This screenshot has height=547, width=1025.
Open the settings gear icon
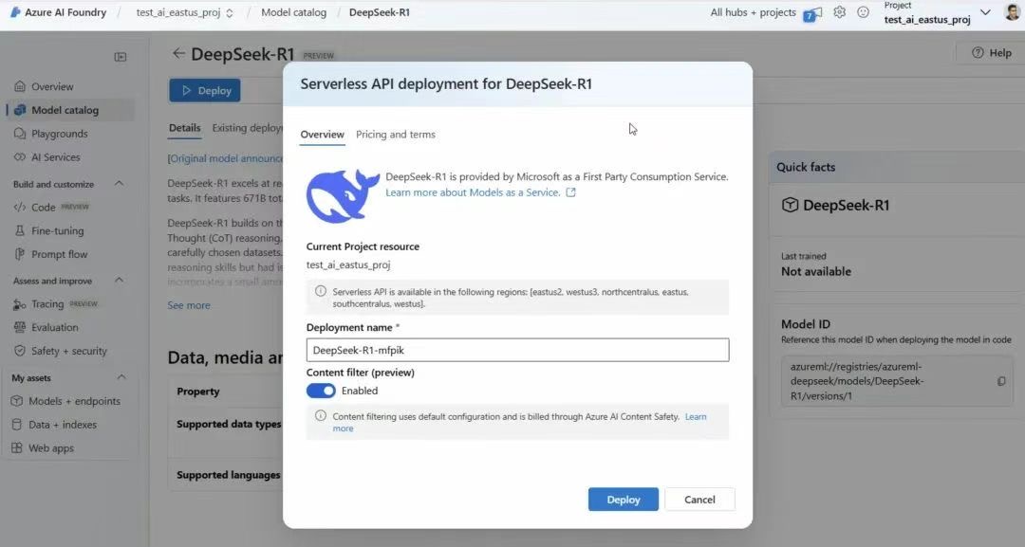coord(839,12)
